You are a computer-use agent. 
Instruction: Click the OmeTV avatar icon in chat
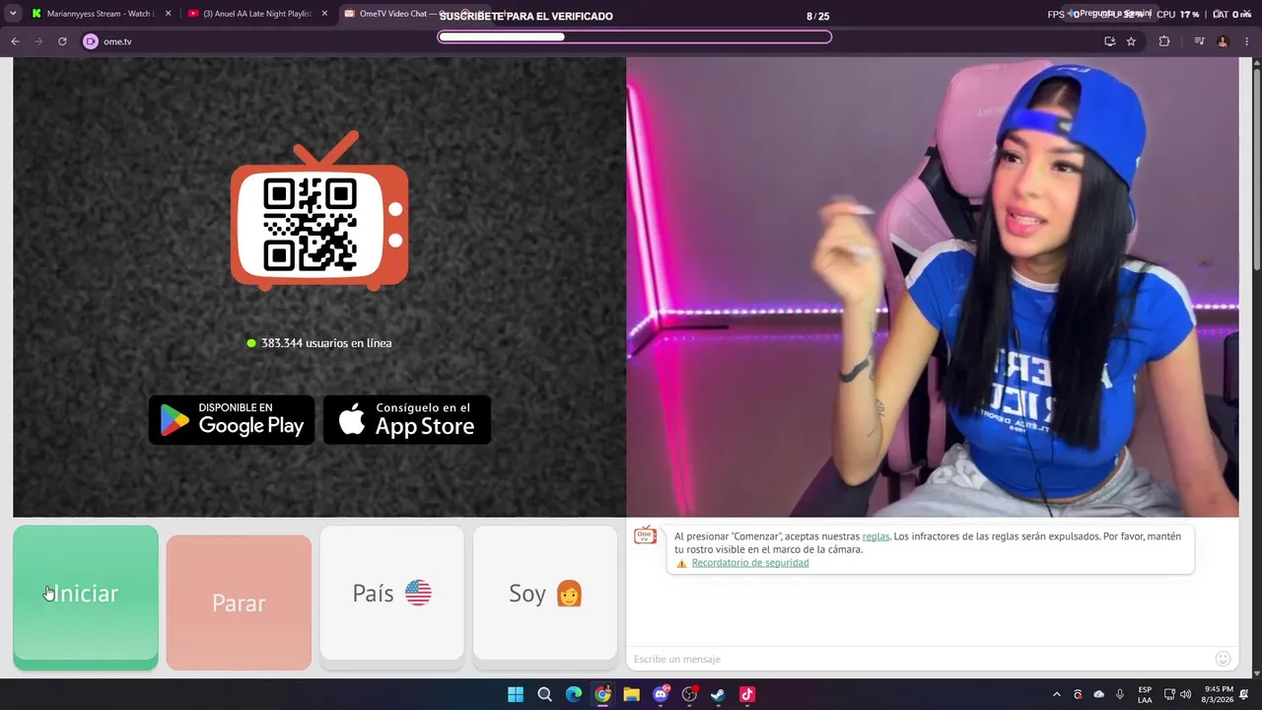(646, 535)
